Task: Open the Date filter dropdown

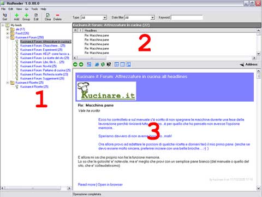Action: (152, 18)
